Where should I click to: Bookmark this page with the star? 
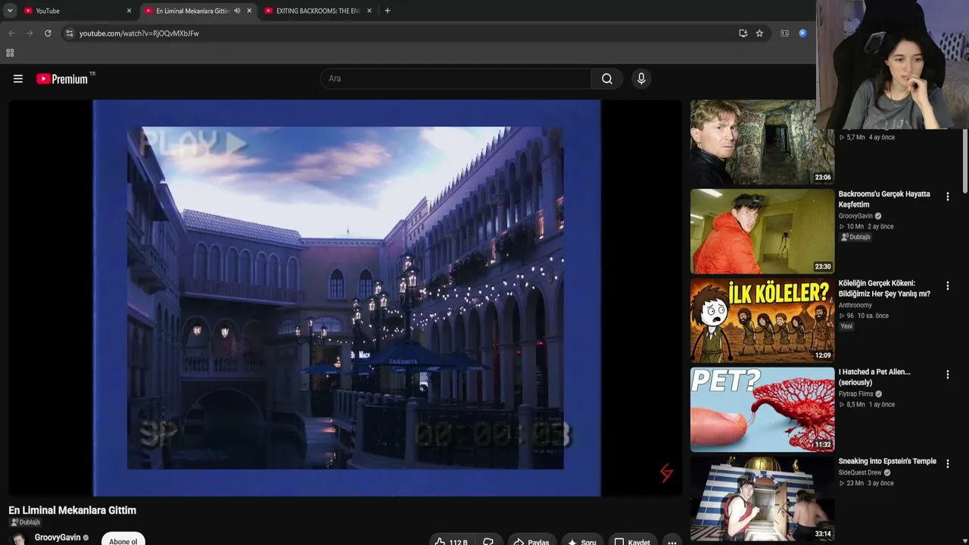pyautogui.click(x=759, y=33)
